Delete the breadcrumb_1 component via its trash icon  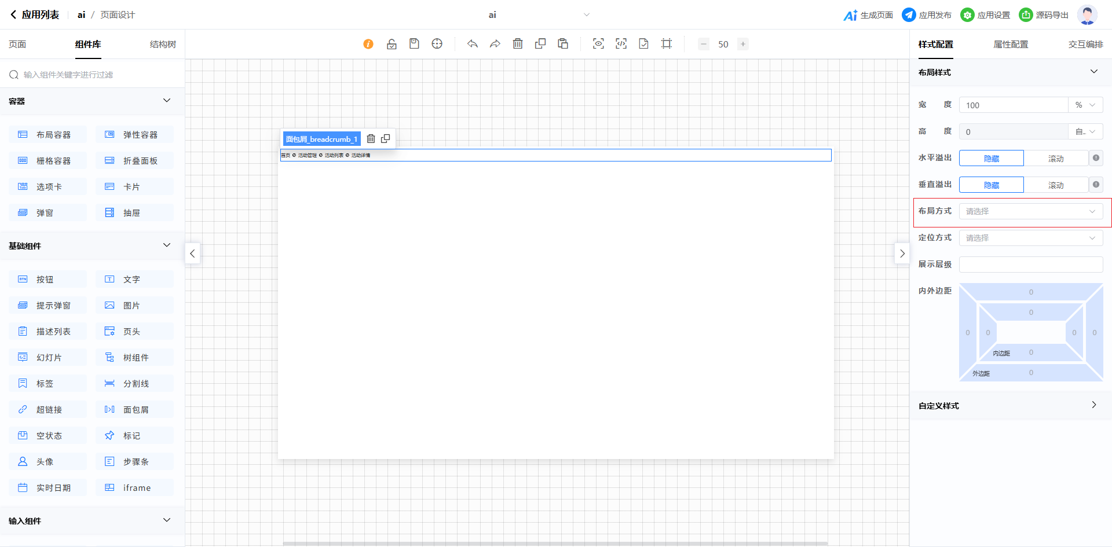(371, 139)
